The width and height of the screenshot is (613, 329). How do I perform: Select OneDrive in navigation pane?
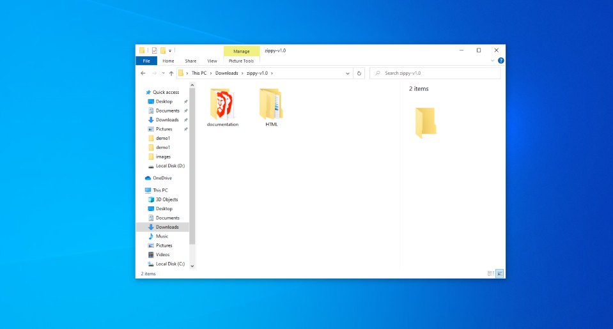coord(162,178)
